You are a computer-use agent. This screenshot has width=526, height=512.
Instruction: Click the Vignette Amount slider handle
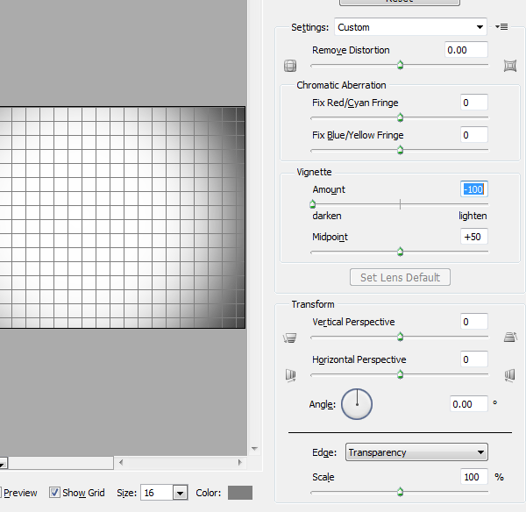coord(313,204)
